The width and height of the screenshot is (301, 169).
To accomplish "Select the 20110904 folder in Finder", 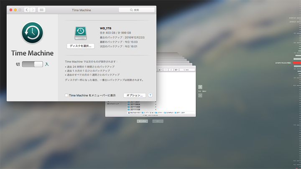I will [134, 104].
